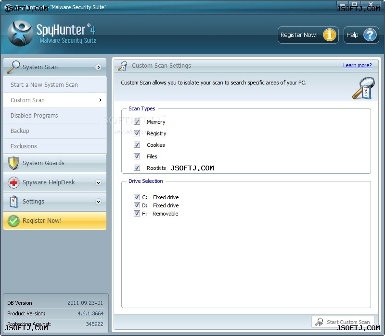Open the System Guards section
This screenshot has width=385, height=336.
coord(55,163)
